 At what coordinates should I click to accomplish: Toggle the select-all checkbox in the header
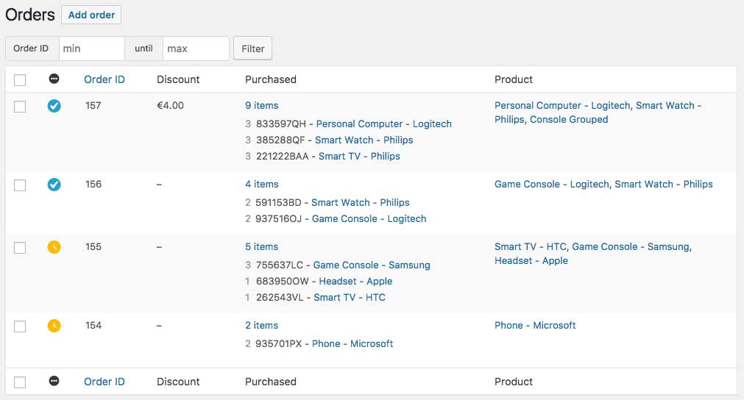click(x=20, y=79)
